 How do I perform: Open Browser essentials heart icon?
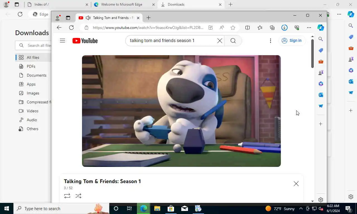pyautogui.click(x=297, y=28)
